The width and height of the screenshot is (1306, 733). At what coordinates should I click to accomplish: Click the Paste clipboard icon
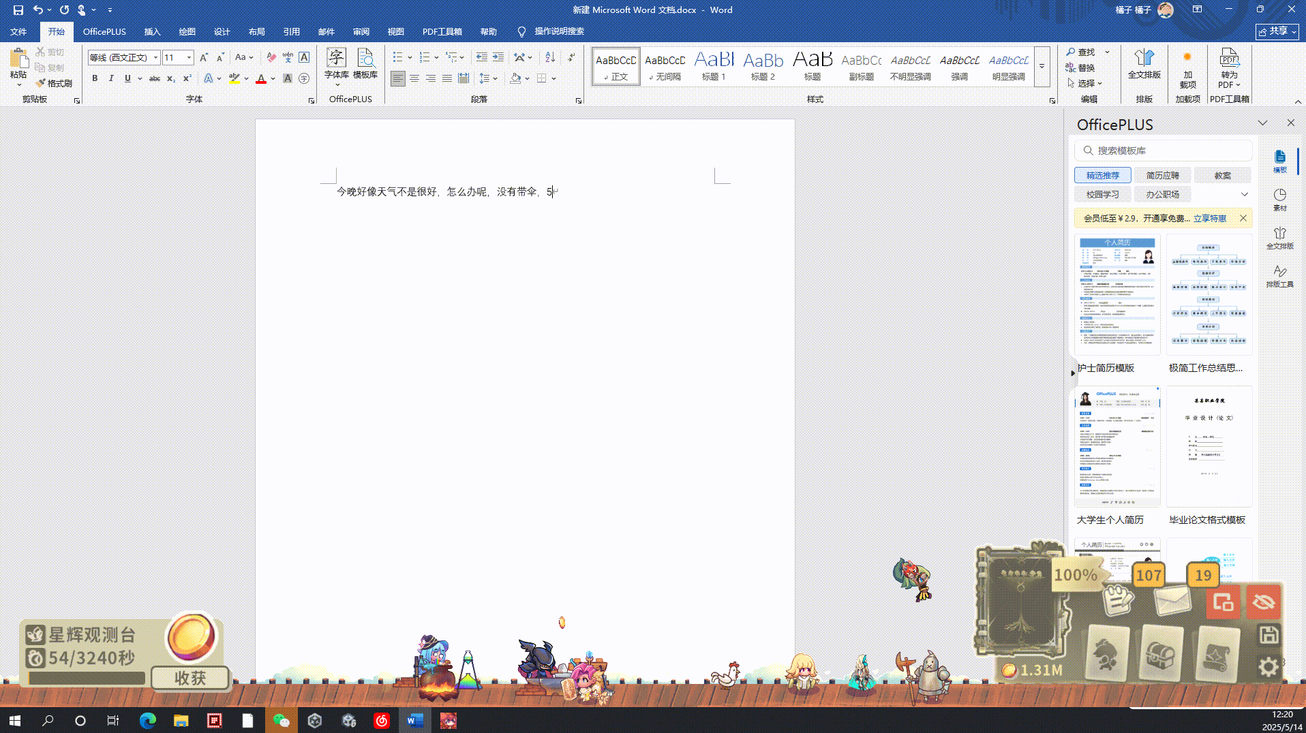18,60
